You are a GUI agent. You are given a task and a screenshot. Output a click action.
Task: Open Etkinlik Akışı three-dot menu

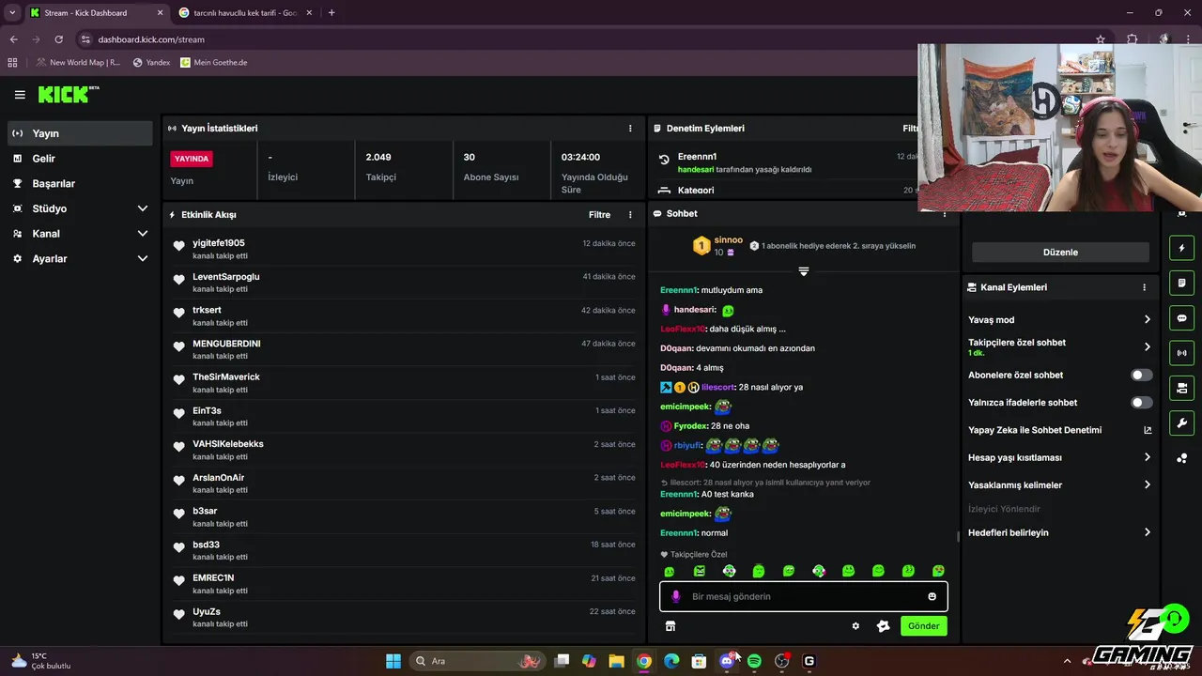pyautogui.click(x=630, y=215)
